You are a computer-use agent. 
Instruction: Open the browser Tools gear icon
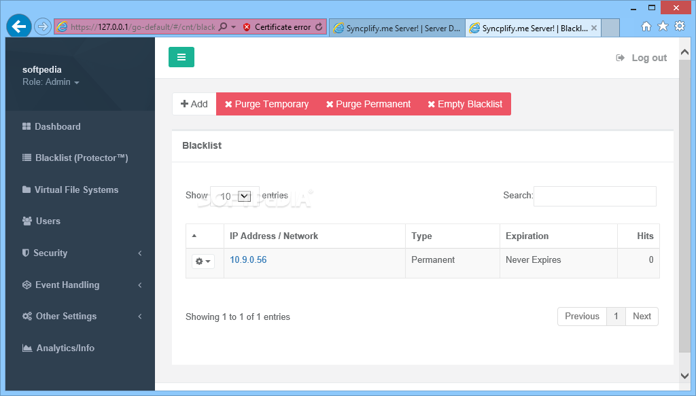(x=680, y=26)
